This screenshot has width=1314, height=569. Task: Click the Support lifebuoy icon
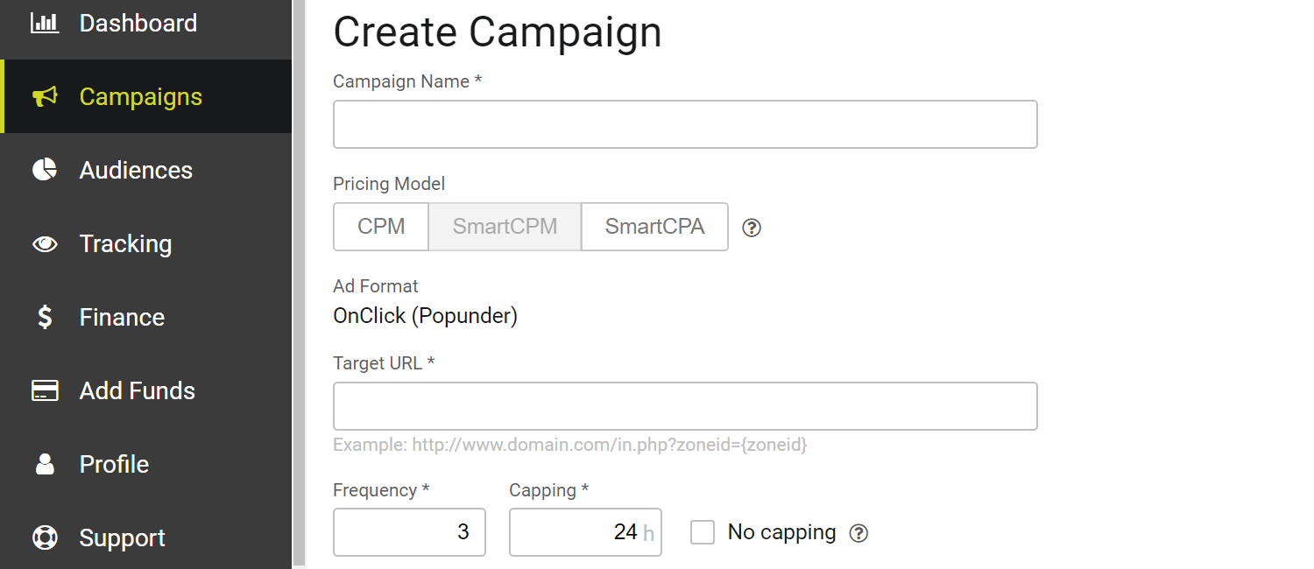point(45,537)
